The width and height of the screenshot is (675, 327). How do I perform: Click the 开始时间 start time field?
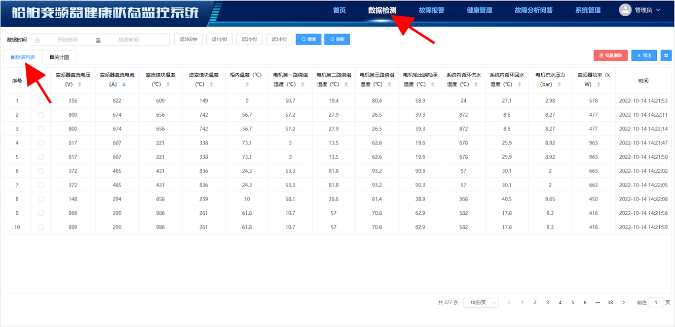[x=67, y=40]
